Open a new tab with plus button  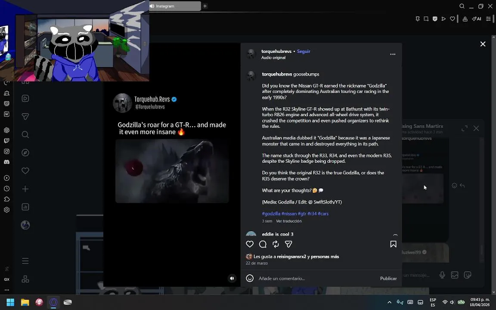coord(205,6)
